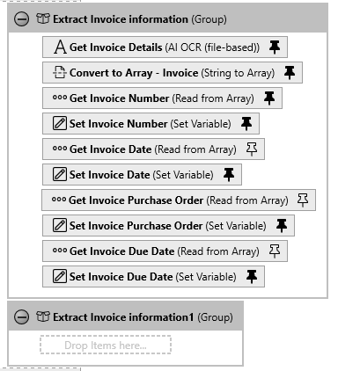The height and width of the screenshot is (371, 338).
Task: Collapse the Extract Invoice information1 group
Action: click(x=22, y=317)
